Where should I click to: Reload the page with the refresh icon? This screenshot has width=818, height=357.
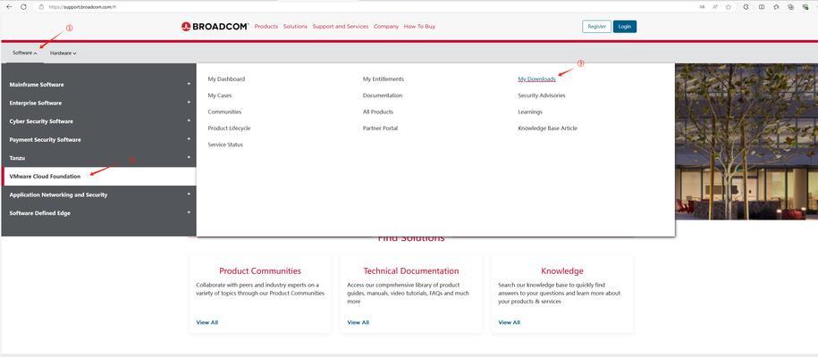(x=23, y=7)
